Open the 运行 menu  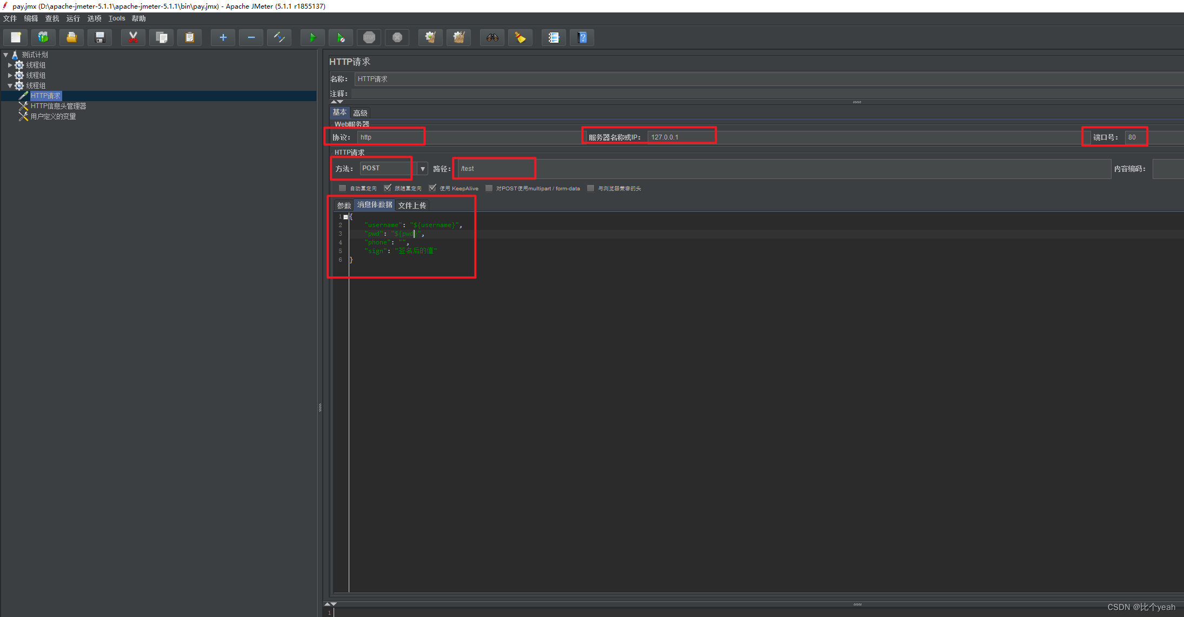tap(73, 18)
